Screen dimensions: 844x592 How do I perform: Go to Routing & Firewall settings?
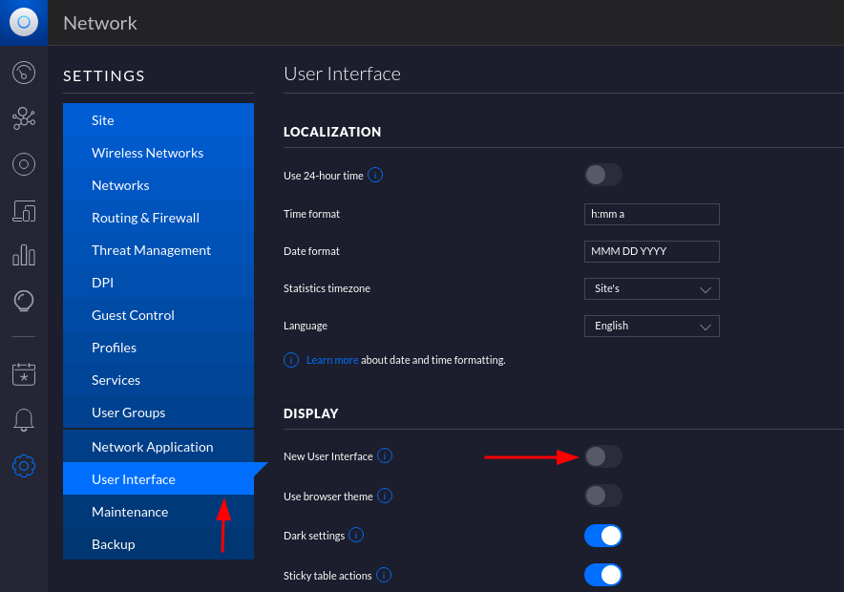pyautogui.click(x=145, y=218)
